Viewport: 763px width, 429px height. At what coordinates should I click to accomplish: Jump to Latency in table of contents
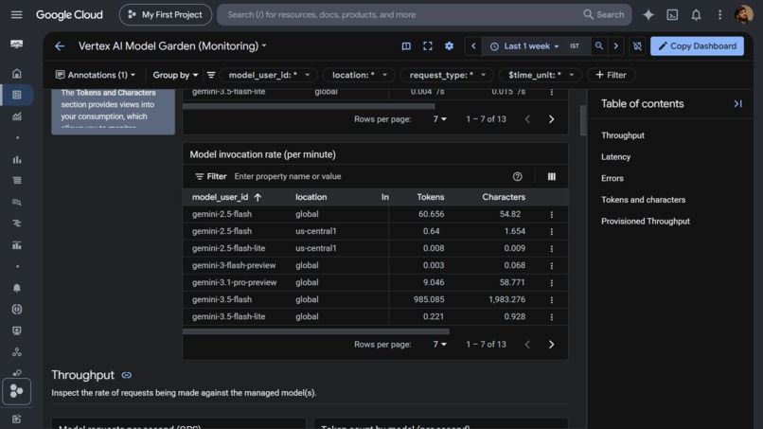coord(615,157)
